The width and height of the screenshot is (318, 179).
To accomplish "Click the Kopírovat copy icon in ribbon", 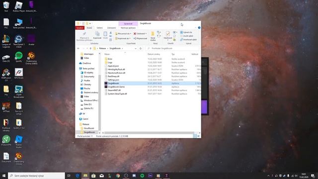I will pos(97,34).
